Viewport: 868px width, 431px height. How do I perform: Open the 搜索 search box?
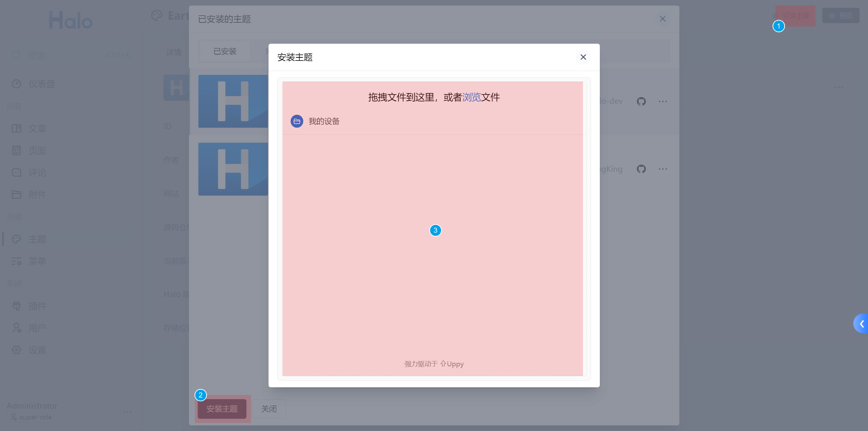click(71, 55)
